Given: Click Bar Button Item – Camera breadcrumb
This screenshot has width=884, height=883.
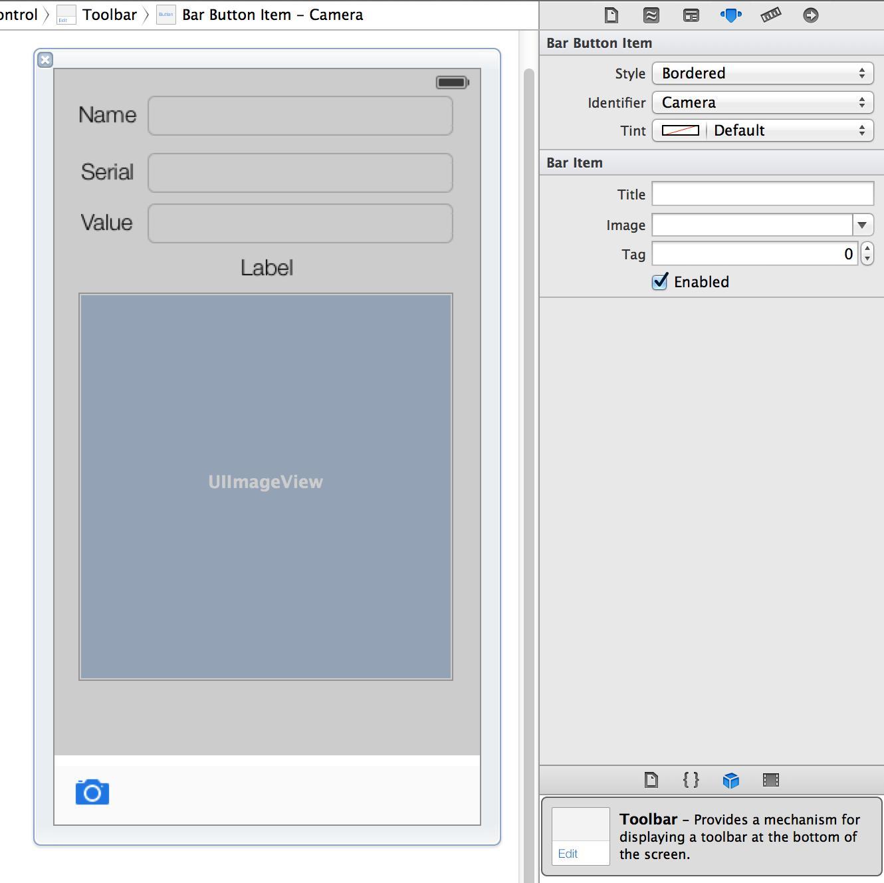Looking at the screenshot, I should tap(273, 15).
